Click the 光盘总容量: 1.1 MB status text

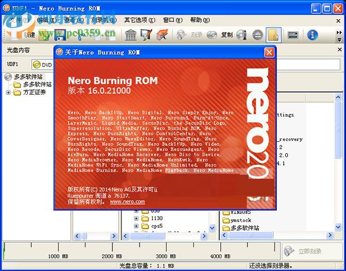146,266
